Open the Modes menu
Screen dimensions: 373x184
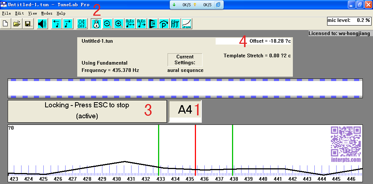pyautogui.click(x=47, y=13)
